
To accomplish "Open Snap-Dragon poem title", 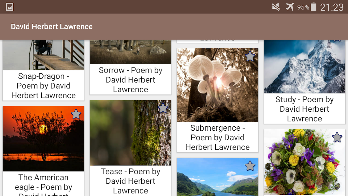I will click(43, 86).
